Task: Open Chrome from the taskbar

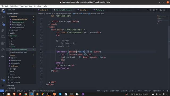Action: [26, 94]
